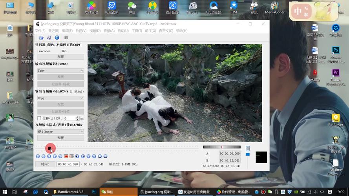Seek backward one minute
This screenshot has height=196, width=349.
100,156
